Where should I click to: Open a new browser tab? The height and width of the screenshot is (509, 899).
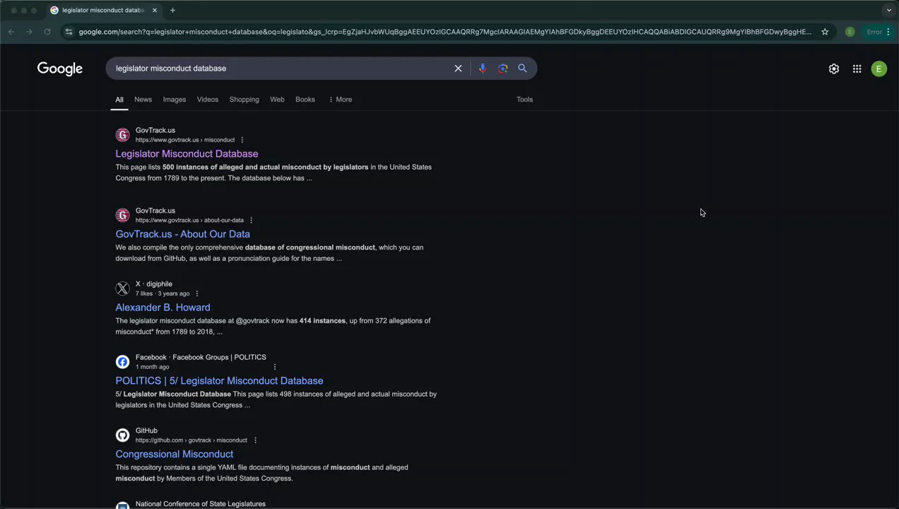[x=172, y=10]
